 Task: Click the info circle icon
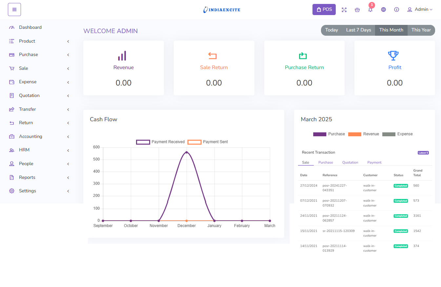pyautogui.click(x=396, y=10)
